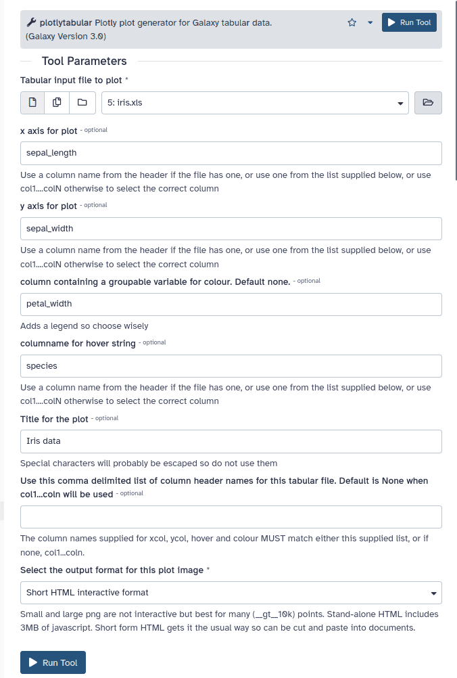Screen dimensions: 457x678
Task: Click the y axis field containing sepal_width
Action: [231, 229]
